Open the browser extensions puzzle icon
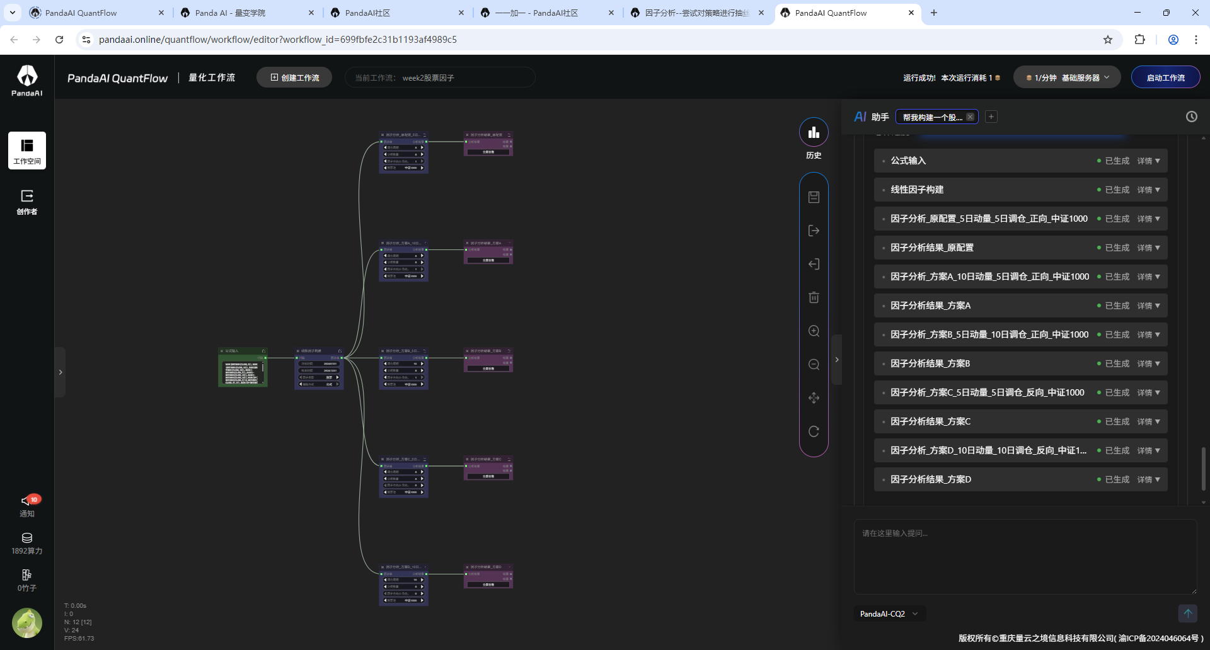Viewport: 1210px width, 650px height. coord(1139,40)
